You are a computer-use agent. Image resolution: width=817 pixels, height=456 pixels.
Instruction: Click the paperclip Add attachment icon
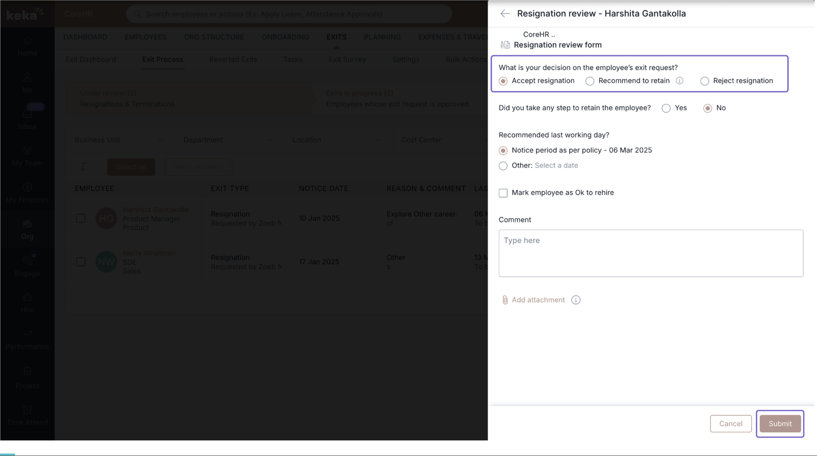pos(505,300)
